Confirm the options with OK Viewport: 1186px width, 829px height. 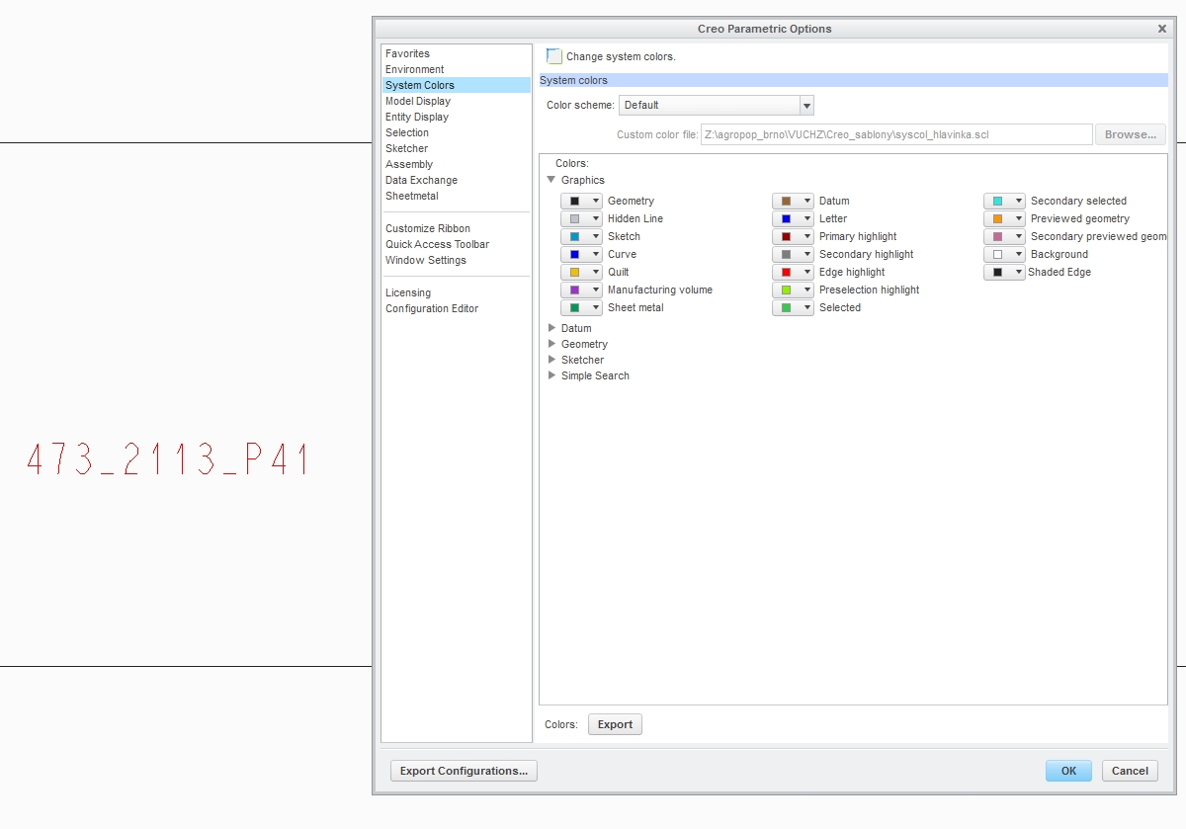pyautogui.click(x=1068, y=771)
